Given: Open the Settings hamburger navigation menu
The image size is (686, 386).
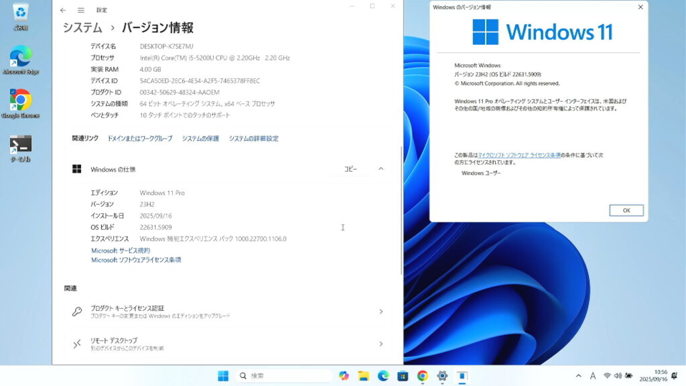Looking at the screenshot, I should [x=81, y=10].
